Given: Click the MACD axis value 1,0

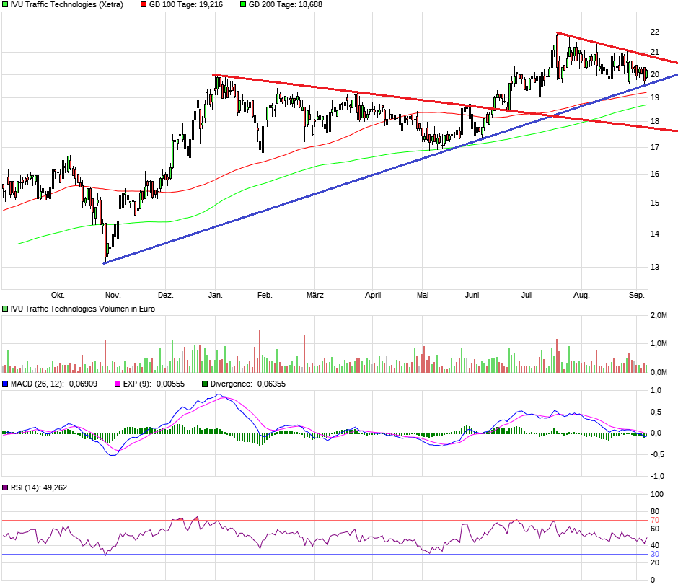Looking at the screenshot, I should pos(656,390).
